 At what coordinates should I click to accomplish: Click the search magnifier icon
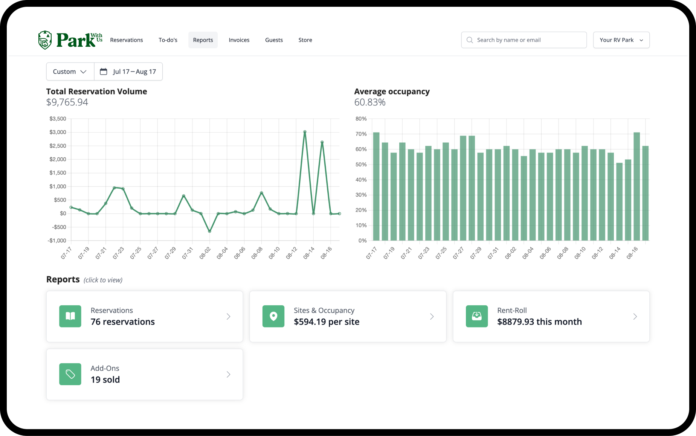point(470,40)
